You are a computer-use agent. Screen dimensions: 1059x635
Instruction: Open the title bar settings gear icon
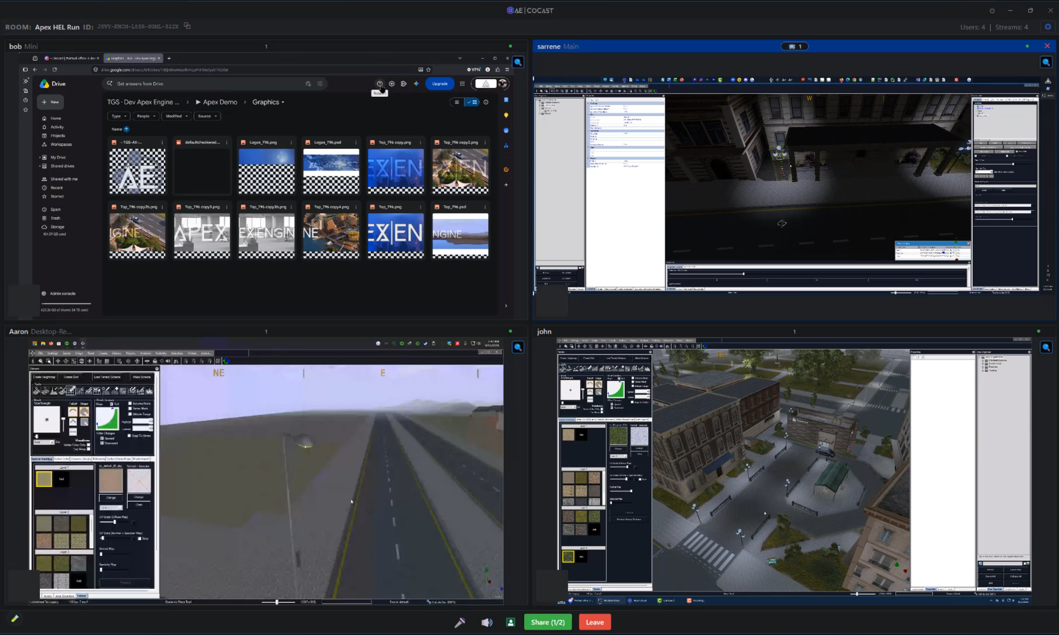992,10
